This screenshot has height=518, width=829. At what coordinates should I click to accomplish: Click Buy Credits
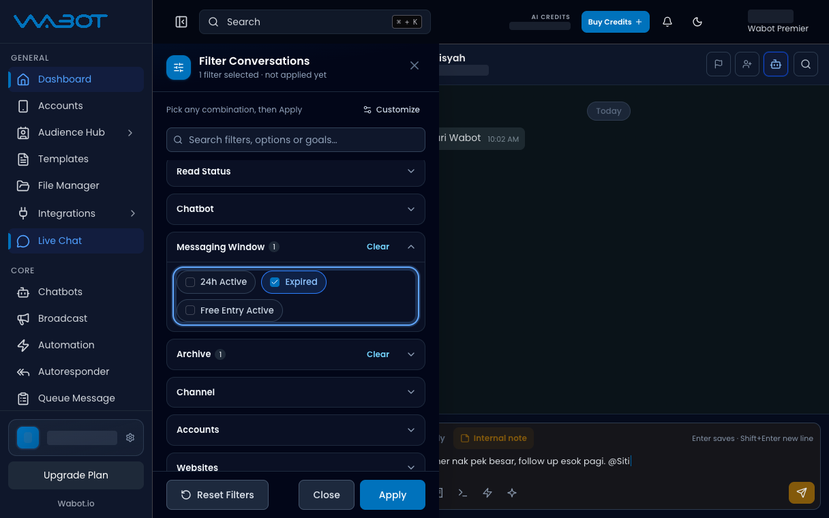click(x=616, y=22)
